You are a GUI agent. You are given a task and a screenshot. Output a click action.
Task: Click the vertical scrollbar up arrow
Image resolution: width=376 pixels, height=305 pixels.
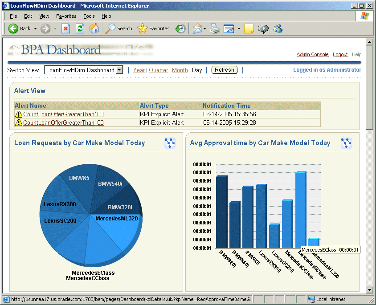369,42
